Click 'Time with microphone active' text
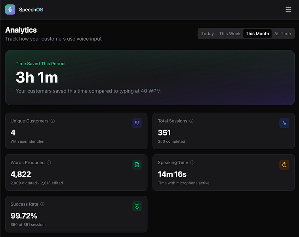299x237 pixels. coord(184,183)
